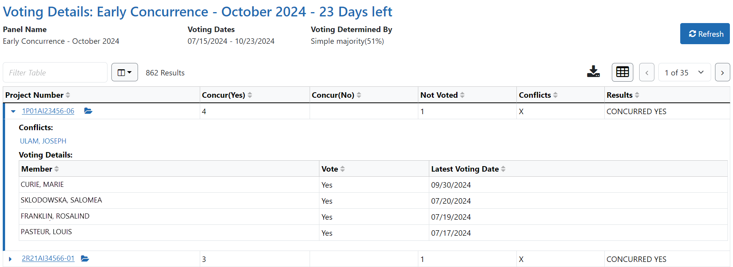This screenshot has width=733, height=267.
Task: Sort the Not Voted column
Action: coord(462,95)
